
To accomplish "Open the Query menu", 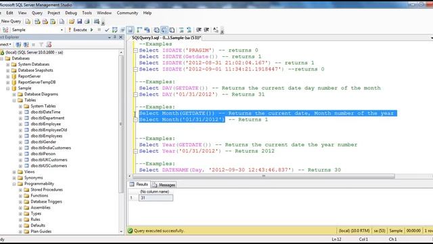I will [x=37, y=13].
